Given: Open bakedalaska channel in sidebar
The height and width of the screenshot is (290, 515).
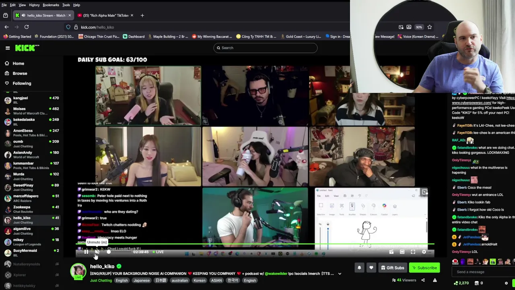Looking at the screenshot, I should click(x=31, y=122).
